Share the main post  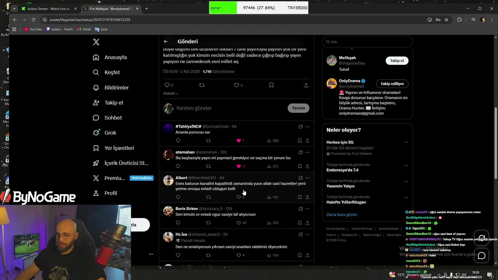[306, 85]
